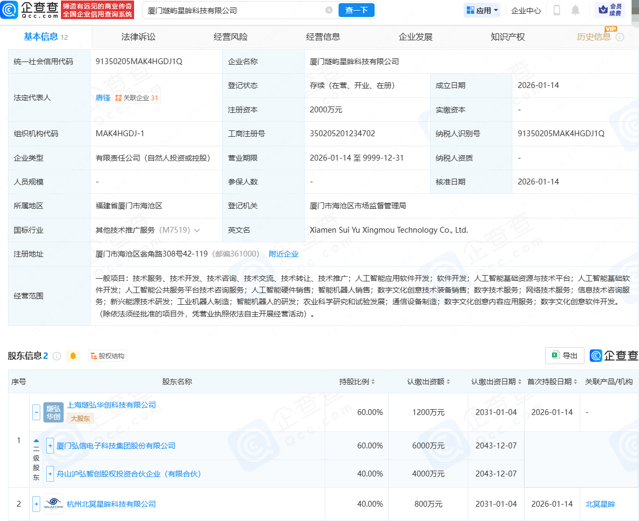
Task: Expand 厦门弘信电子科技集团 sub-shareholder row
Action: pyautogui.click(x=50, y=446)
